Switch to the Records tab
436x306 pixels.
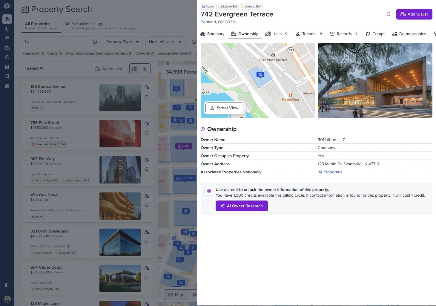pyautogui.click(x=344, y=34)
